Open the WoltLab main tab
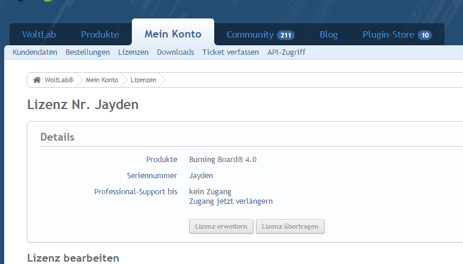 click(x=39, y=35)
